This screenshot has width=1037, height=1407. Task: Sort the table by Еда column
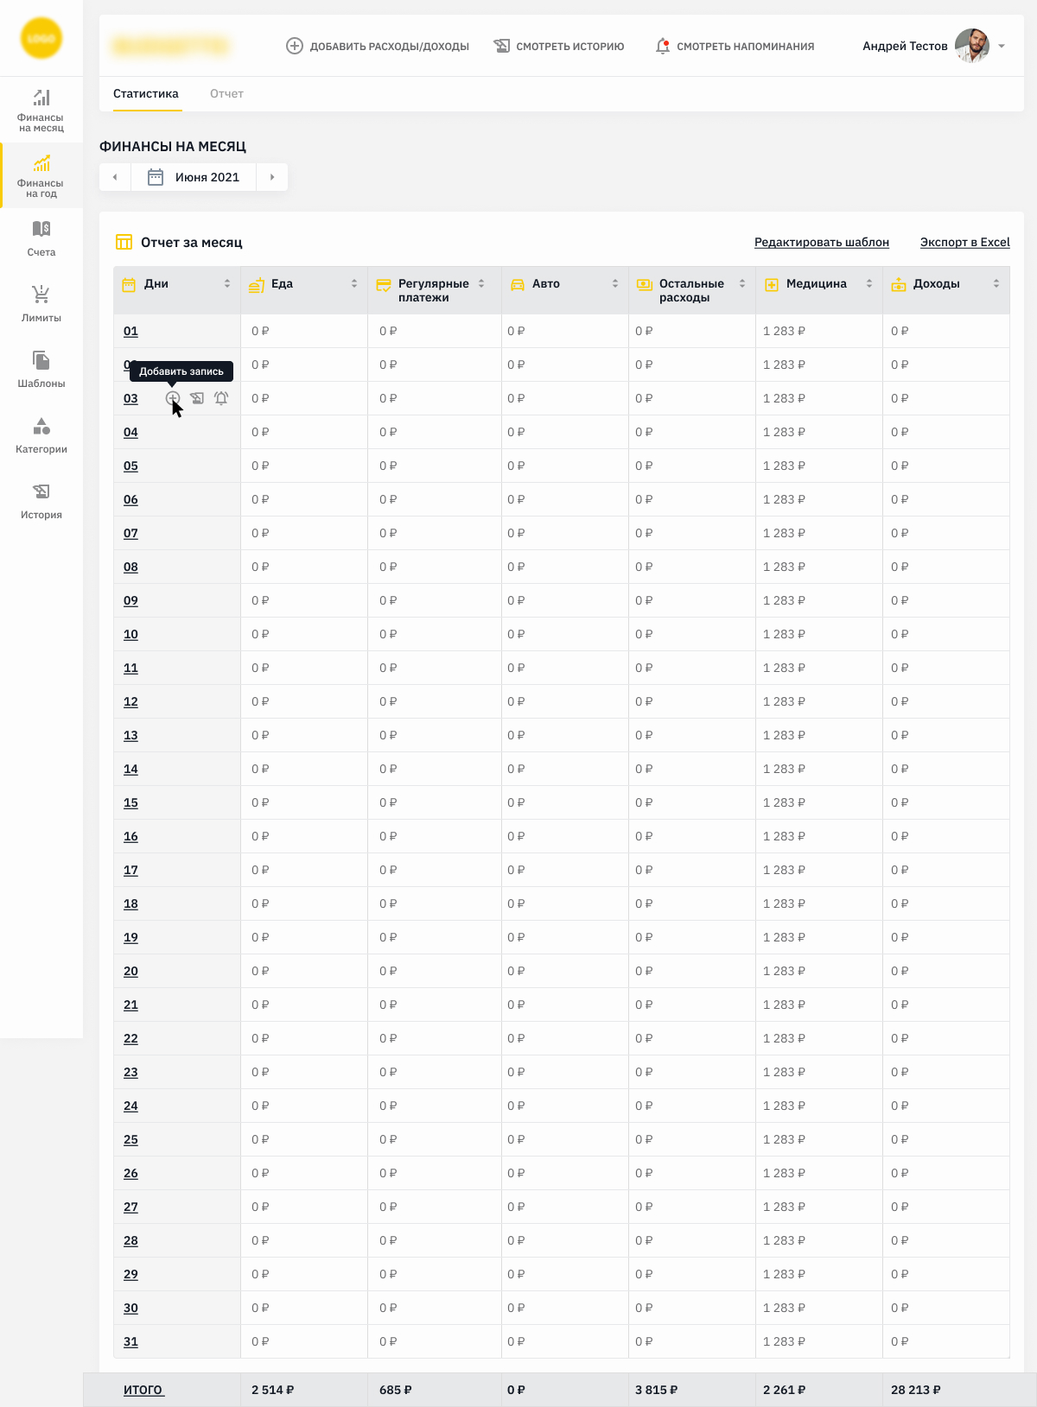(354, 283)
